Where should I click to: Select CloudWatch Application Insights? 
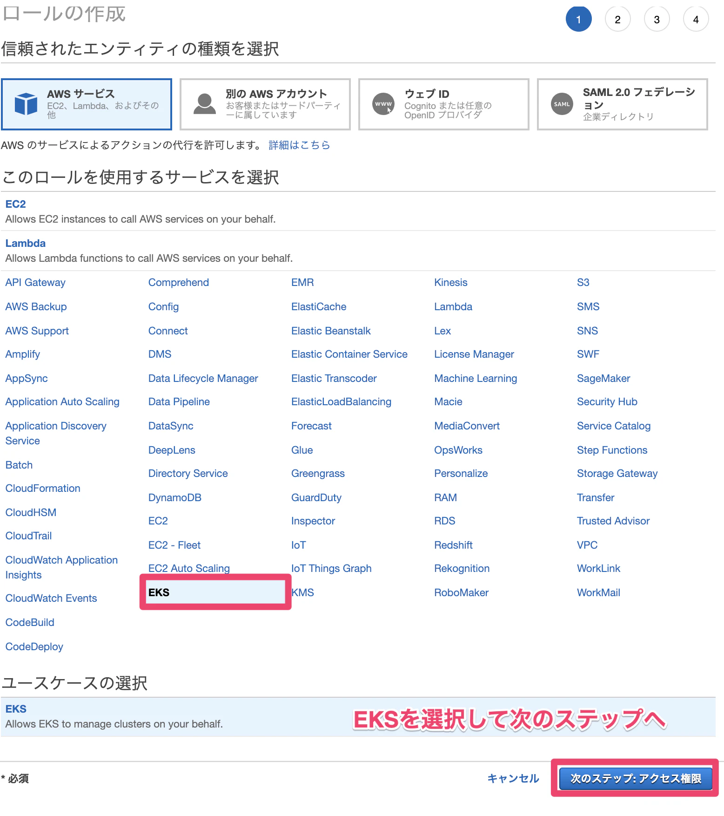[x=61, y=567]
